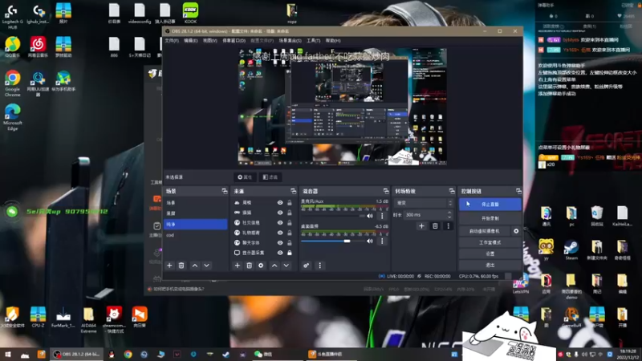Toggle visibility eye of the 聊天字体 source
642x361 pixels.
coord(280,243)
